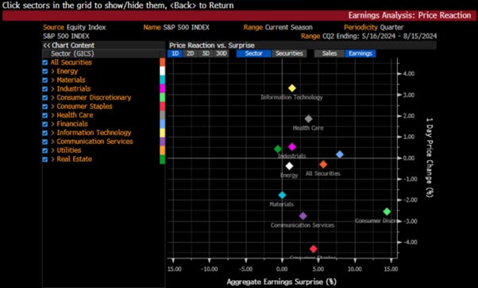Click the Health Care gray swatch
Image resolution: width=478 pixels, height=288 pixels.
click(x=163, y=115)
